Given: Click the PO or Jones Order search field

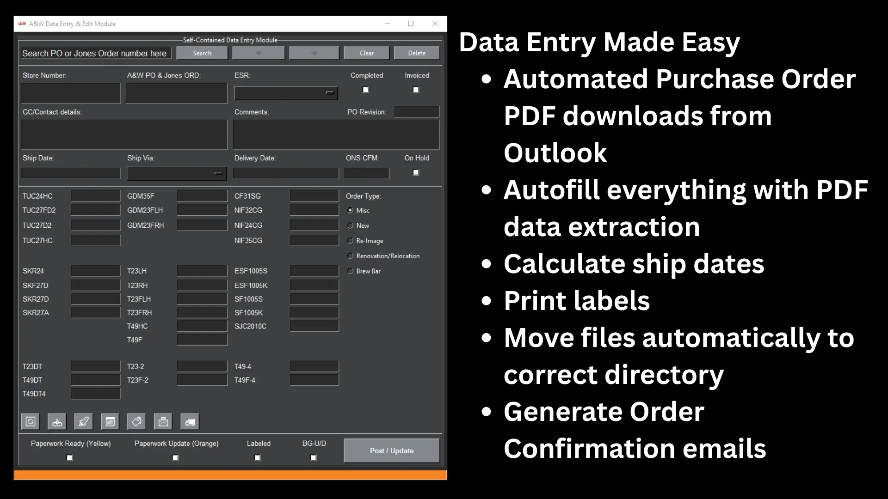Looking at the screenshot, I should [95, 54].
